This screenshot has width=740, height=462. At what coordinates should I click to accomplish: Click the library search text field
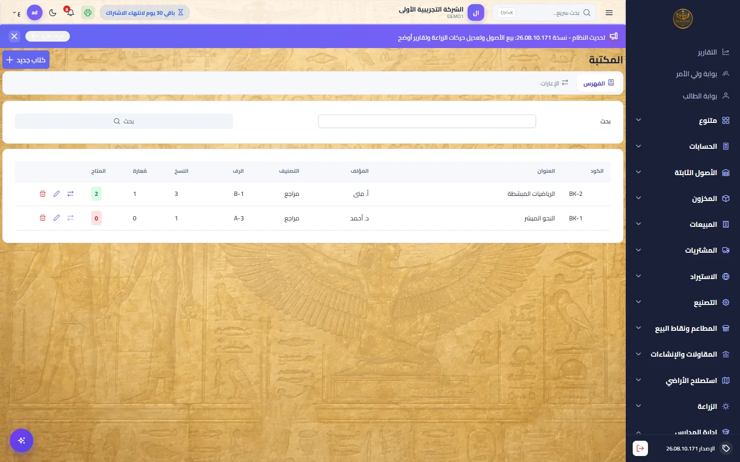point(427,121)
